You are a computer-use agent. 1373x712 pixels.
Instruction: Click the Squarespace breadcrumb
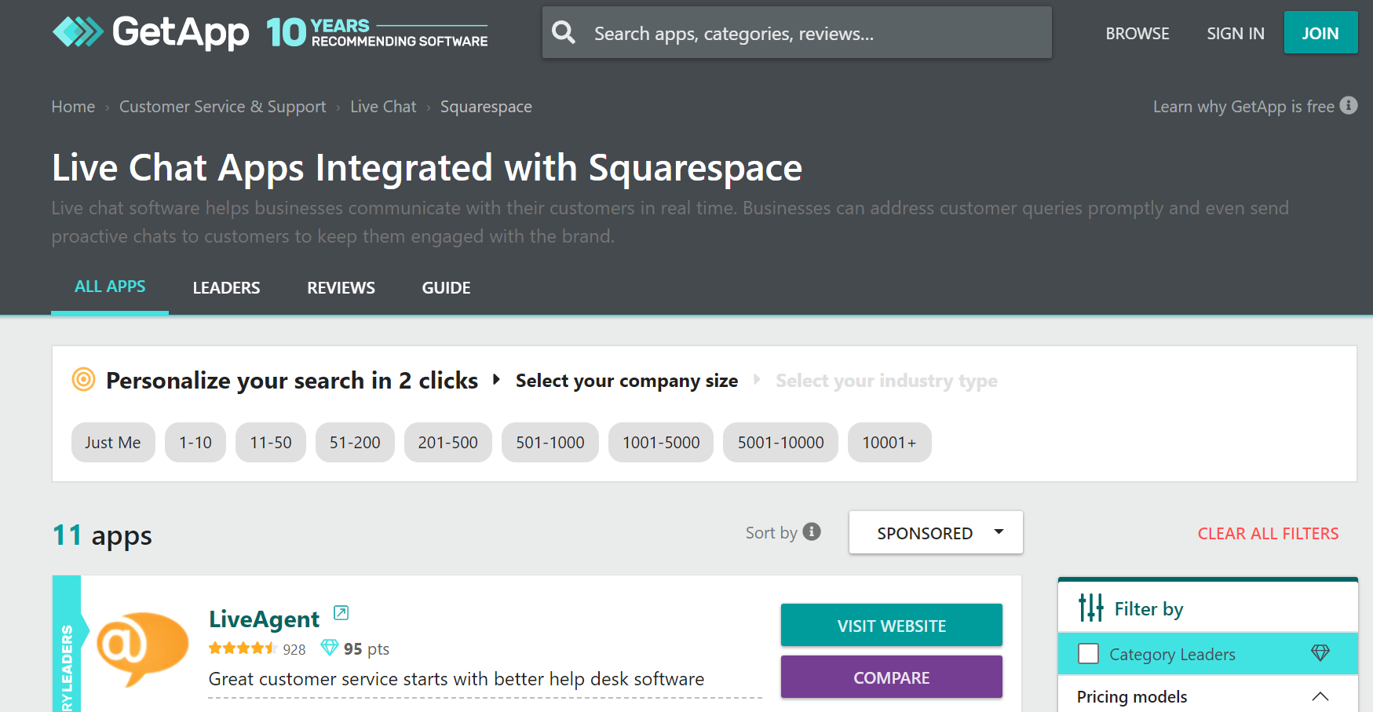pos(486,107)
